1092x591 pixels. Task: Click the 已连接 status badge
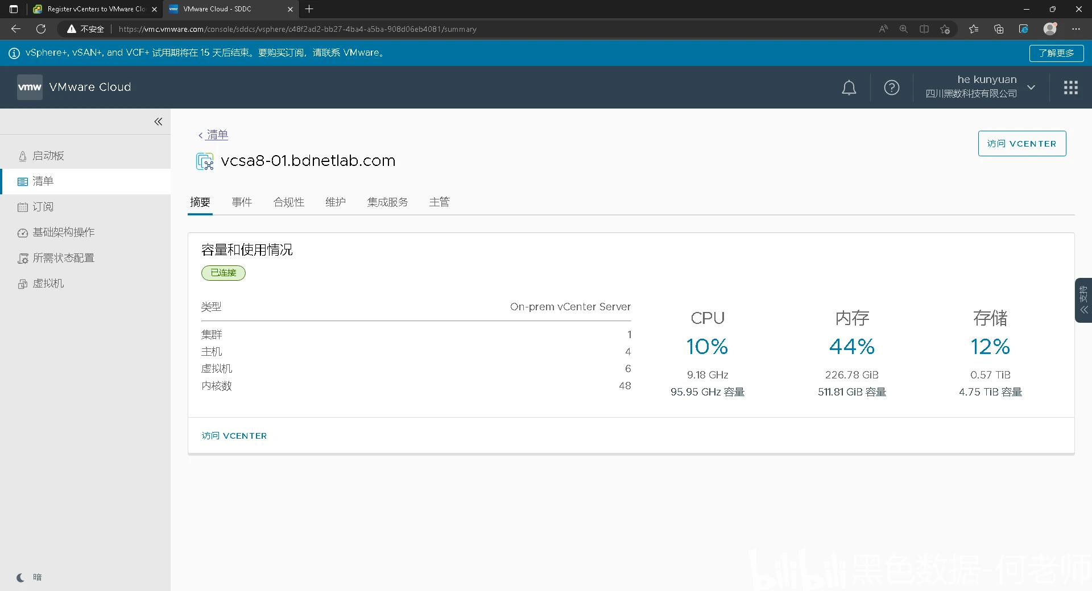pos(224,273)
